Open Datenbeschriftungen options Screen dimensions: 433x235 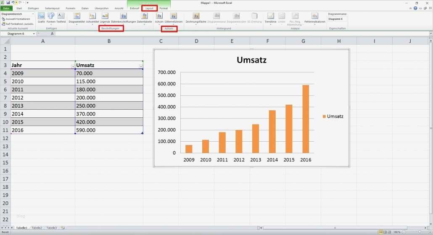pyautogui.click(x=124, y=18)
